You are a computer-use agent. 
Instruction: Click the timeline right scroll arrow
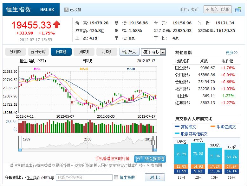click(x=155, y=150)
